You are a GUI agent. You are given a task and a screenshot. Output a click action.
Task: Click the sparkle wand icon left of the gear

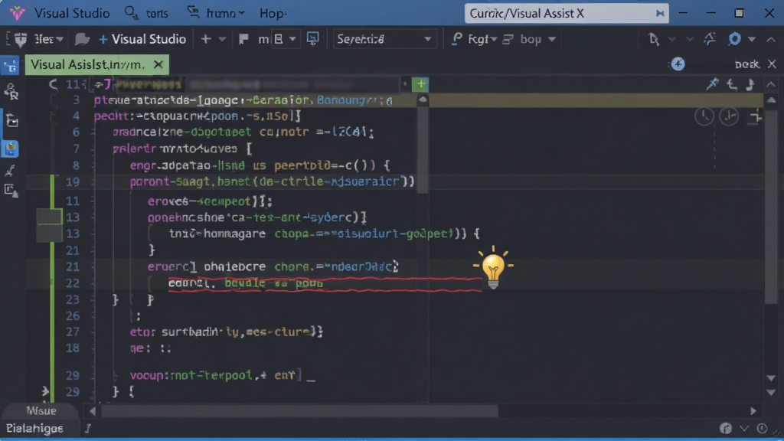click(710, 38)
